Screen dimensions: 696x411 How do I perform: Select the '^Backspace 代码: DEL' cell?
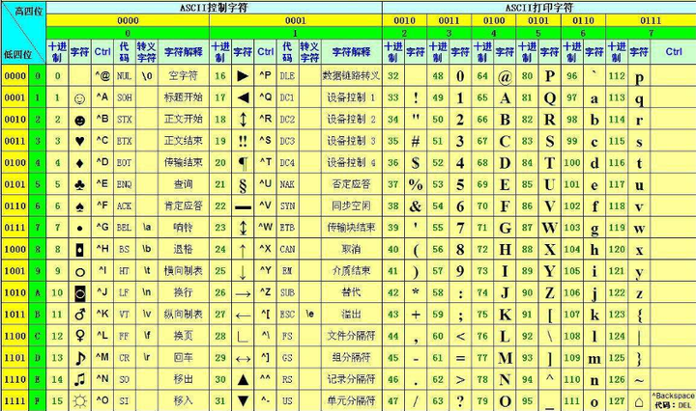pos(674,400)
